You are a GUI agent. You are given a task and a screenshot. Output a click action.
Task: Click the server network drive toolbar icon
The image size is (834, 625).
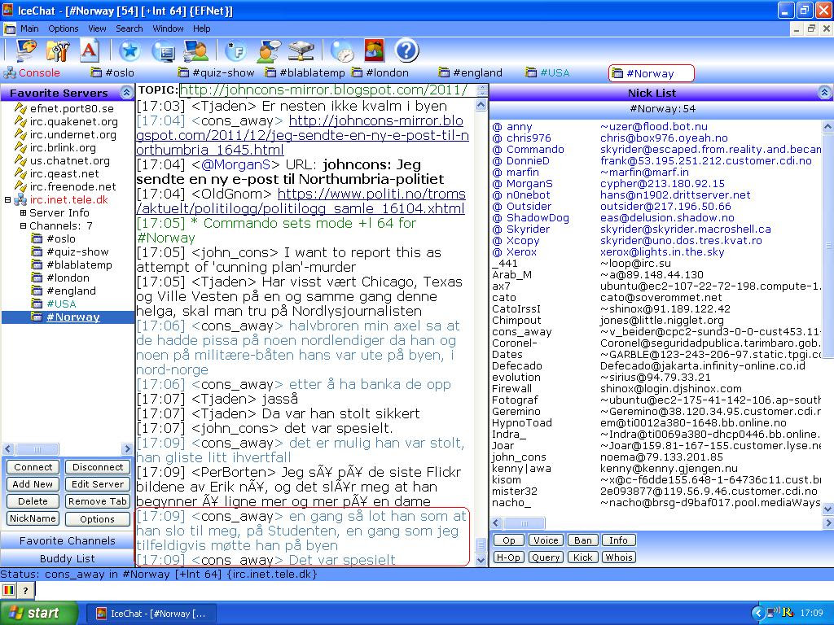(x=301, y=51)
